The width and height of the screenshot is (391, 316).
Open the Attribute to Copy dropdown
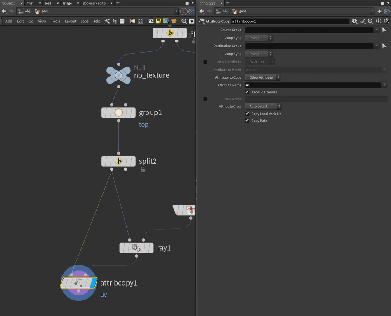pos(263,77)
